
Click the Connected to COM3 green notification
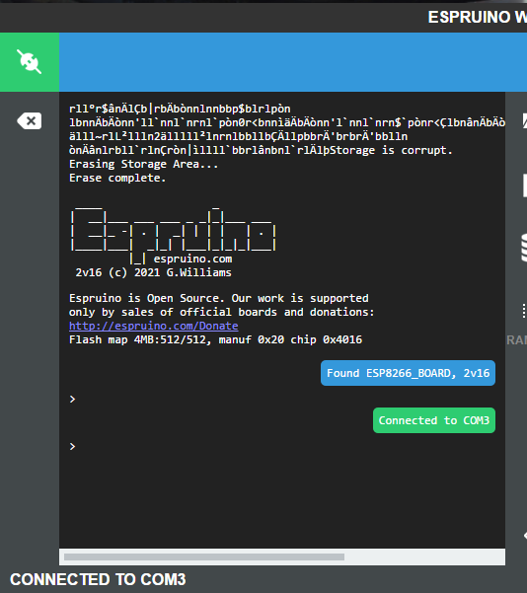click(x=434, y=420)
